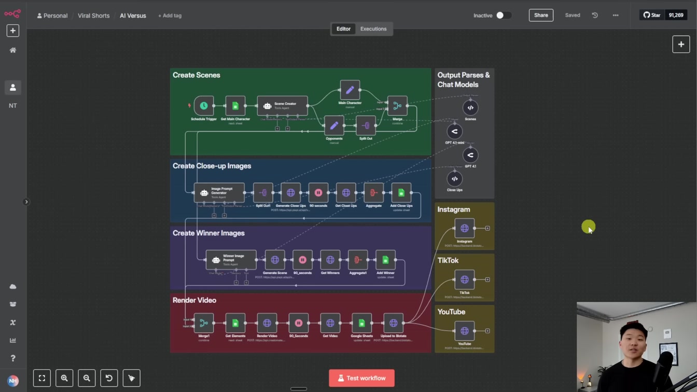Select the Upload to Blotato node
Viewport: 697px width, 392px height.
(x=393, y=323)
